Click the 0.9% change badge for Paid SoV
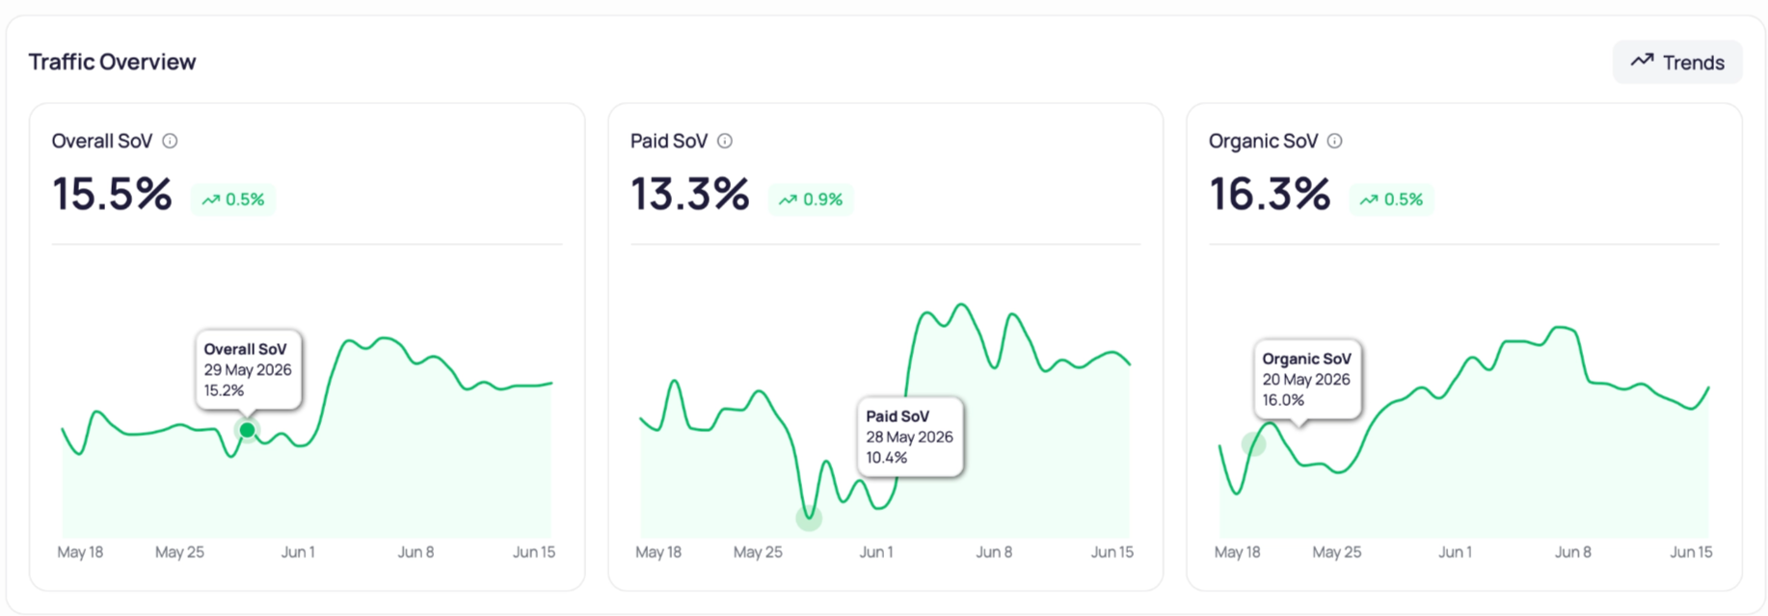The width and height of the screenshot is (1768, 616). (811, 200)
